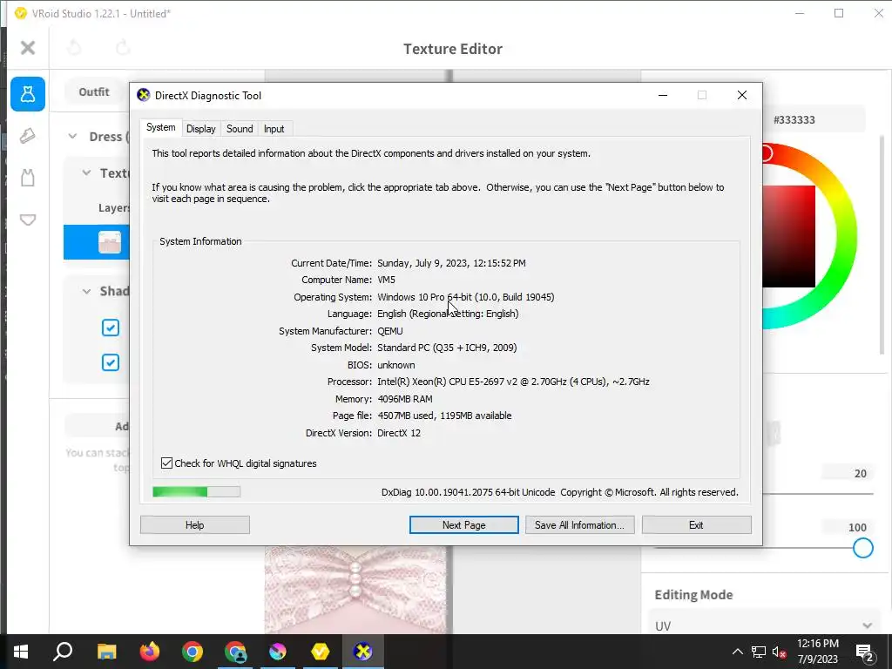Image resolution: width=892 pixels, height=669 pixels.
Task: Click the redo arrow in VRoid toolbar
Action: tap(123, 48)
